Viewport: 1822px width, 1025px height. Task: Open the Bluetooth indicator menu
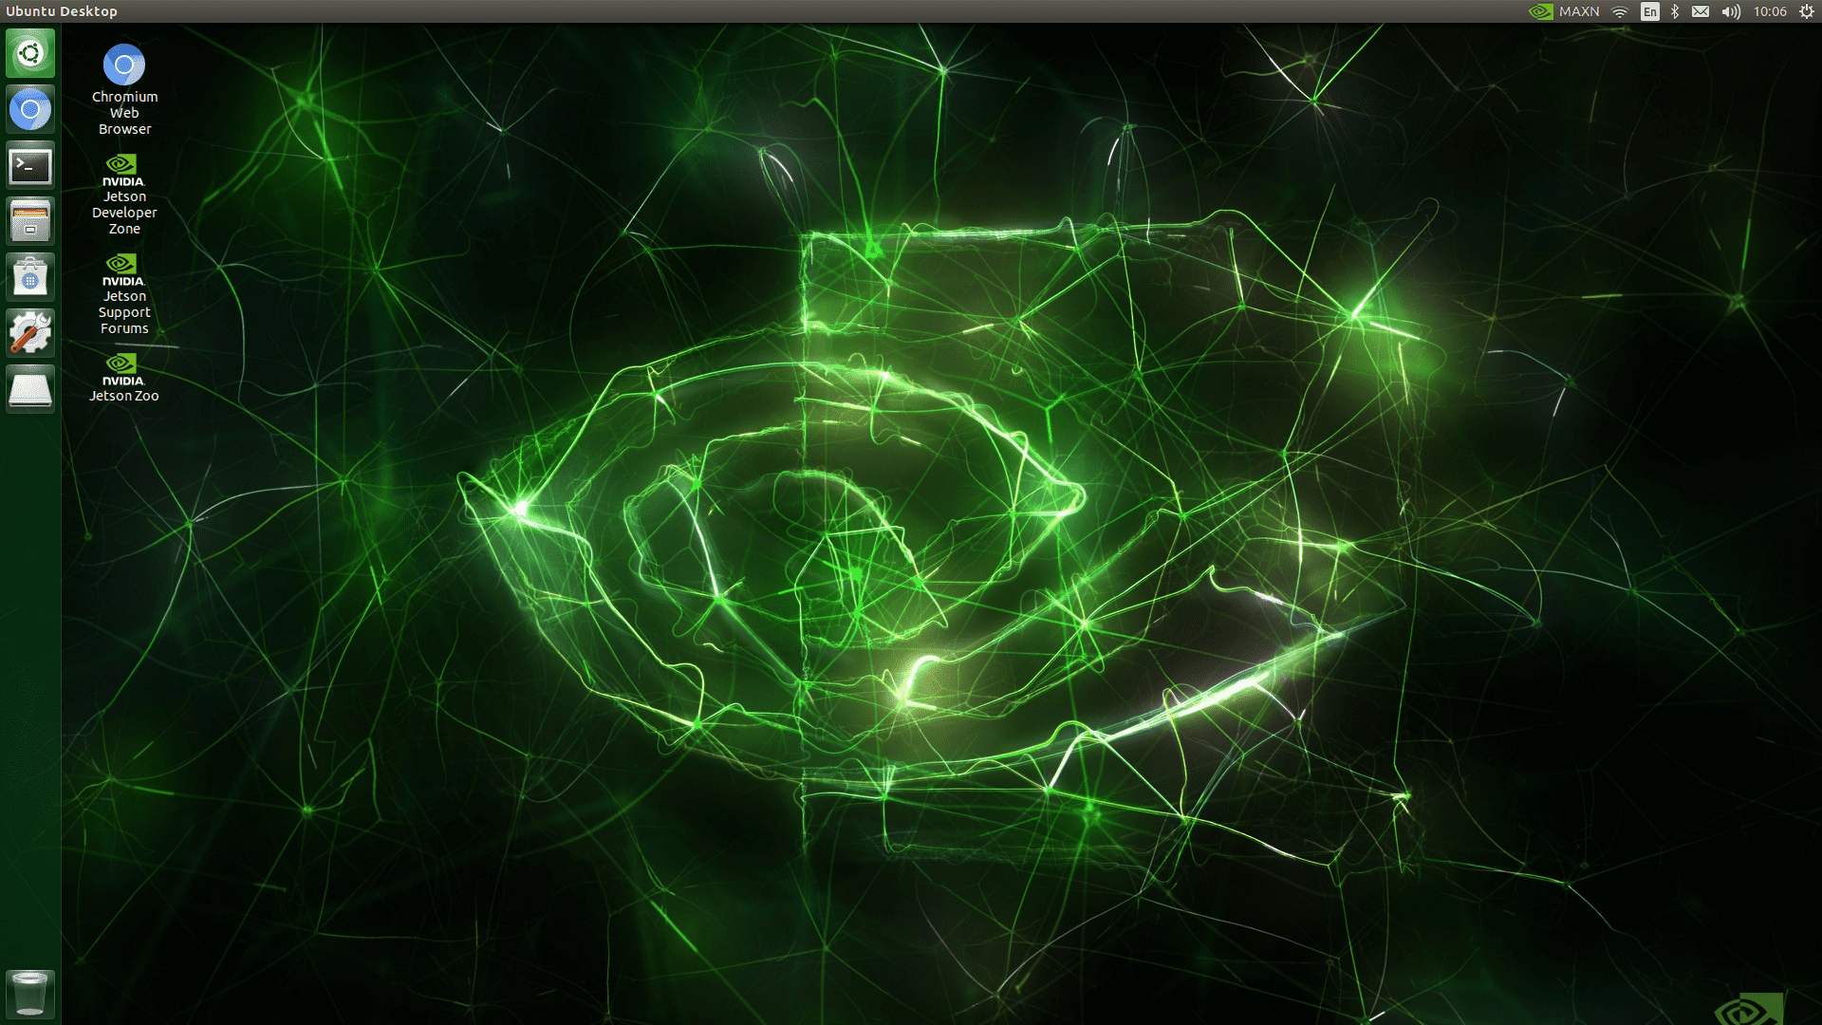1675,11
